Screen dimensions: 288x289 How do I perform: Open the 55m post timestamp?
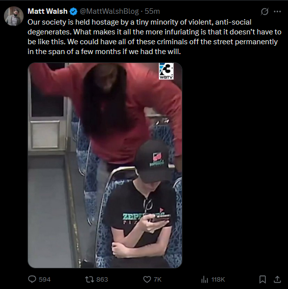pos(152,11)
